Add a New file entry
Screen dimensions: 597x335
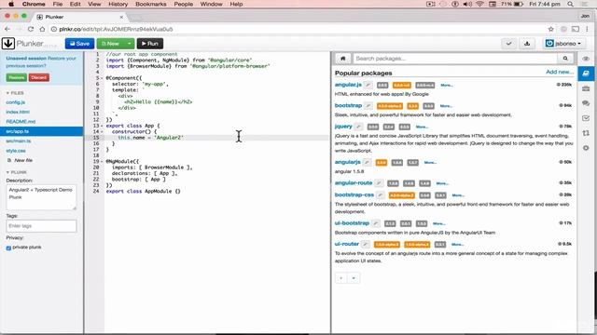pos(21,160)
